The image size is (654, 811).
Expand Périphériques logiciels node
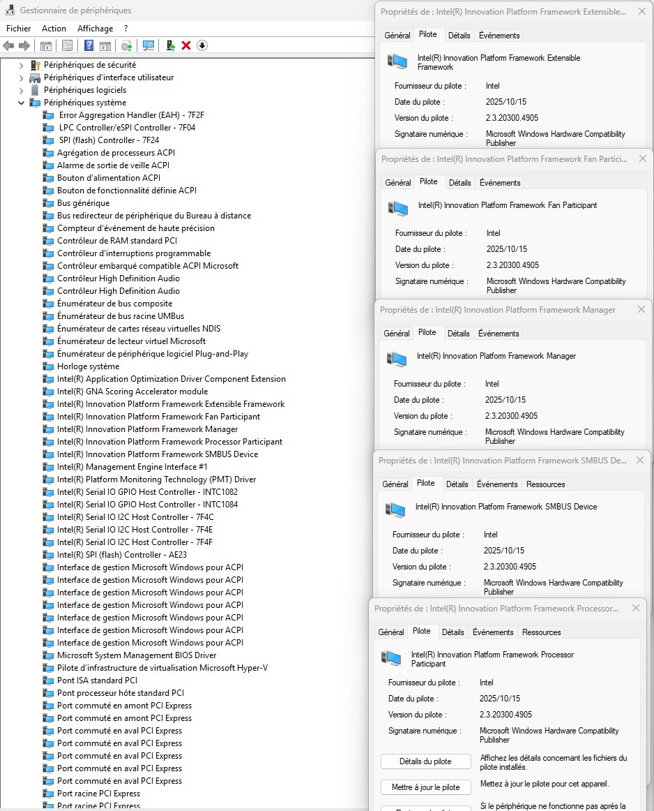click(22, 90)
